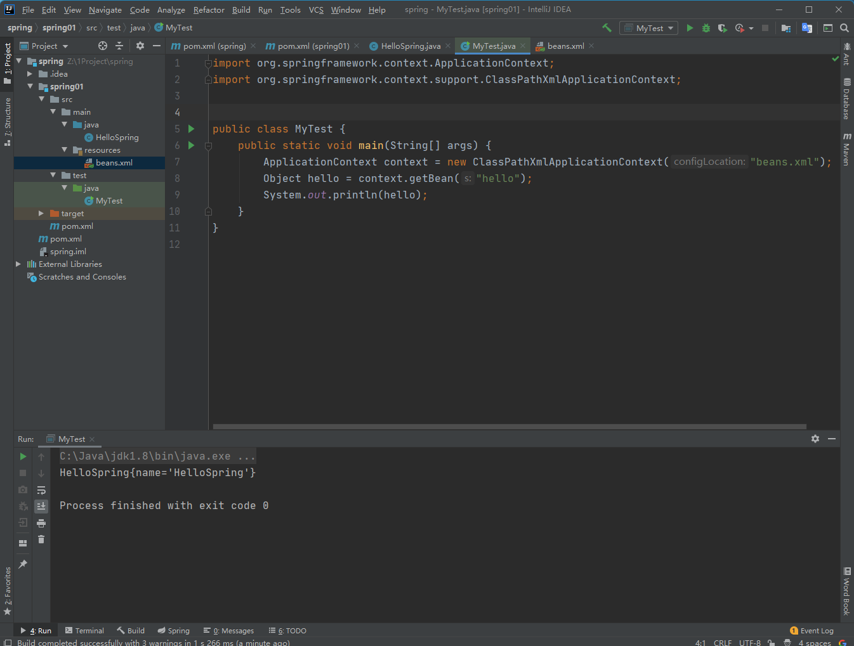This screenshot has width=854, height=646.
Task: Move up the stack trace with the up arrow
Action: (x=41, y=456)
